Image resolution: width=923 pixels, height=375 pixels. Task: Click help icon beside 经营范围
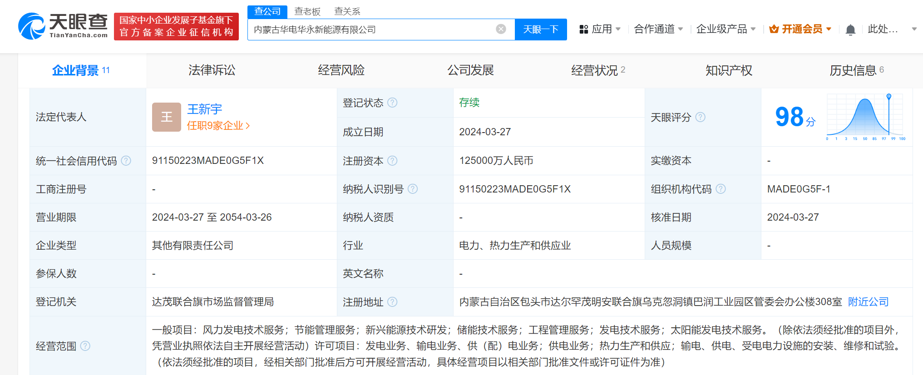click(x=85, y=346)
